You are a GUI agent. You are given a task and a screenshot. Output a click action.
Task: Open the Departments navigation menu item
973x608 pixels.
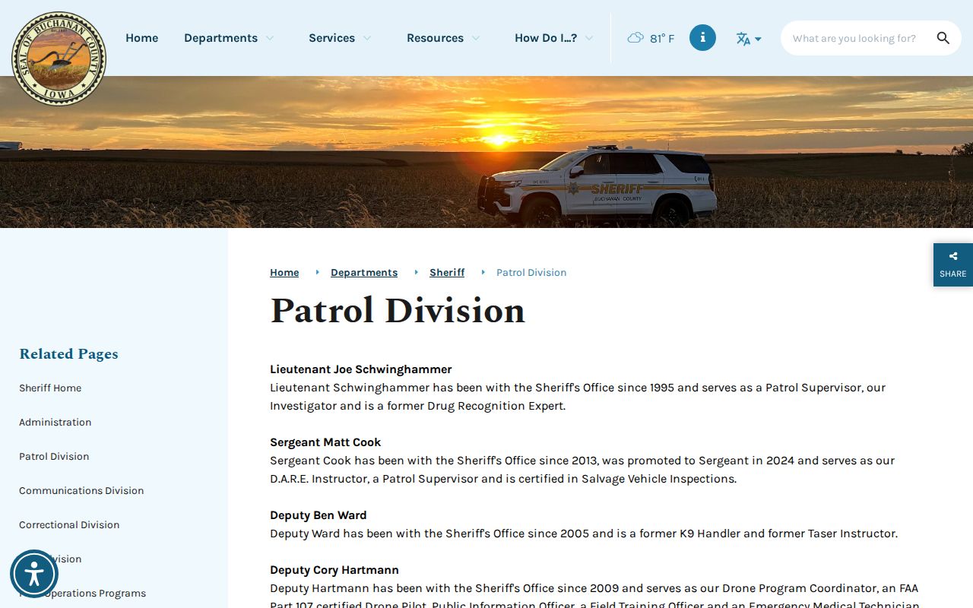click(x=220, y=38)
